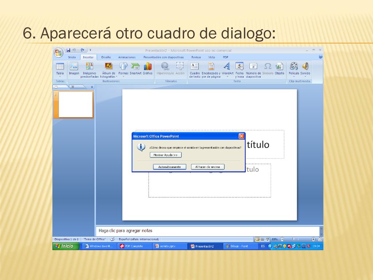
Task: Click the Redo arrow in the quick access toolbar
Action: [x=82, y=50]
